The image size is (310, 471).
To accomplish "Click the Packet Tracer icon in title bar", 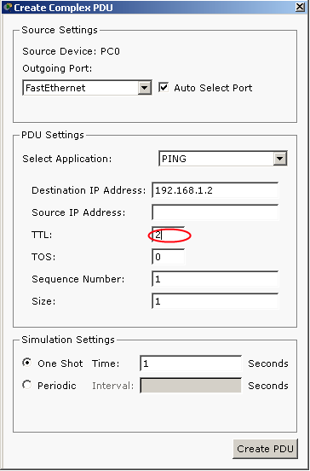I will (x=8, y=7).
